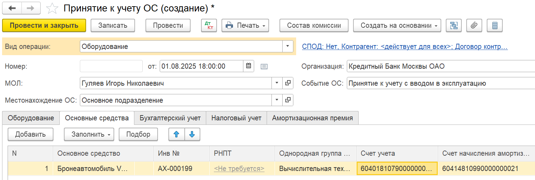Open the МОЛ field link icon

click(x=288, y=83)
